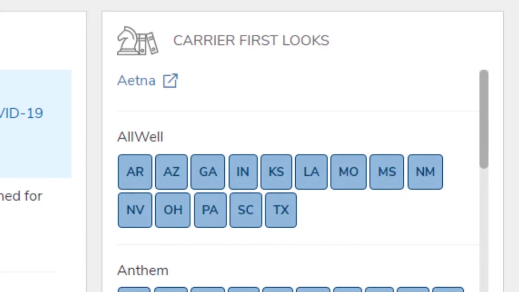
Task: Open the Aetna external link icon
Action: 170,81
